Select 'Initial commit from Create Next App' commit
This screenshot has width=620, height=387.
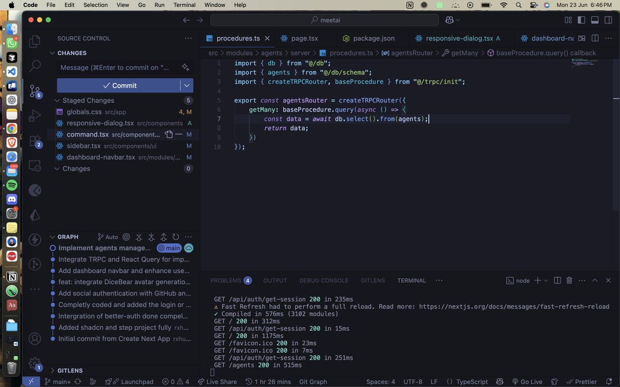123,339
